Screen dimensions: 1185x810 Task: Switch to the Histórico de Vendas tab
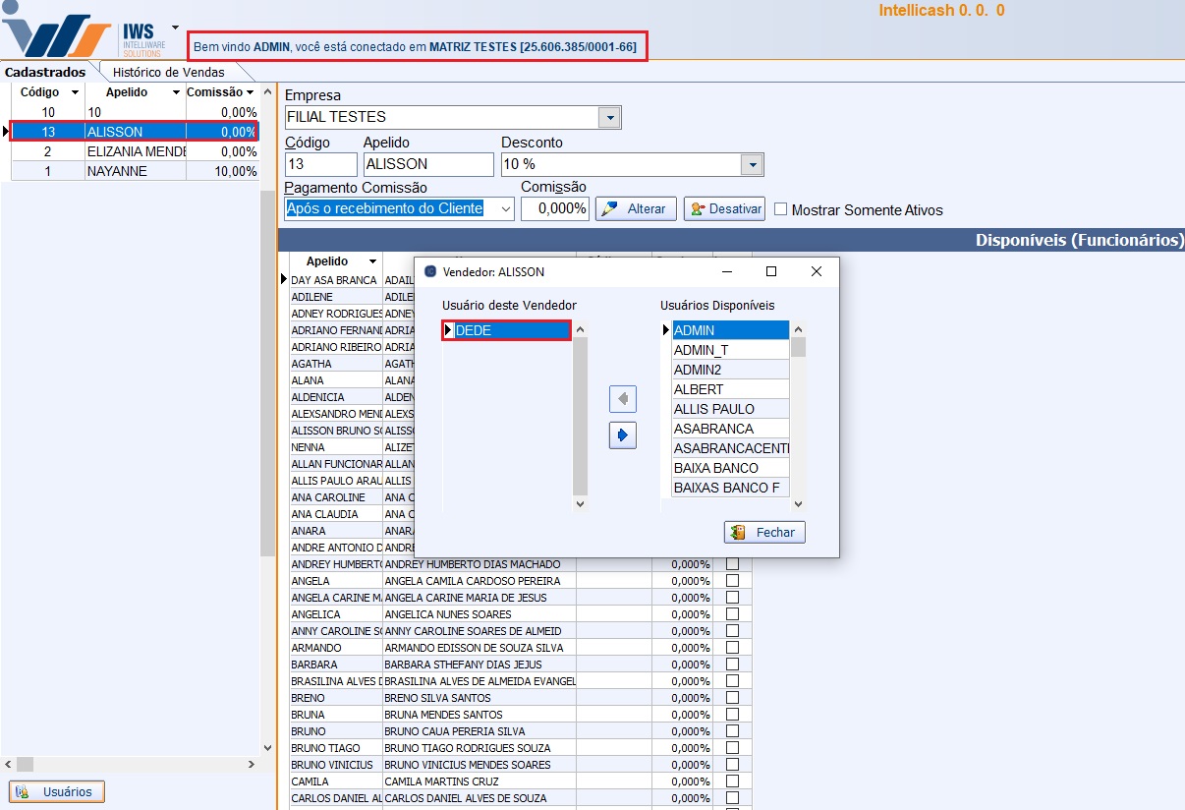point(168,72)
